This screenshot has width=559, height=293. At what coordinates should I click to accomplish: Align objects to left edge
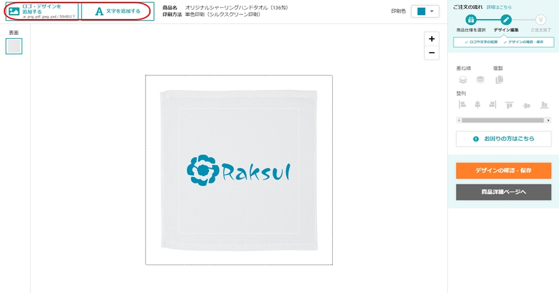coord(462,105)
